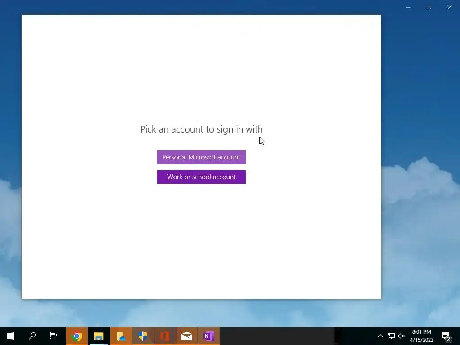Minimize the OneNote window
The width and height of the screenshot is (460, 345).
[x=408, y=7]
